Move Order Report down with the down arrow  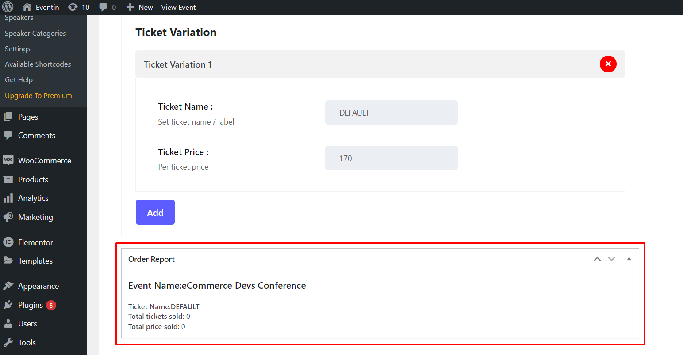click(x=611, y=259)
